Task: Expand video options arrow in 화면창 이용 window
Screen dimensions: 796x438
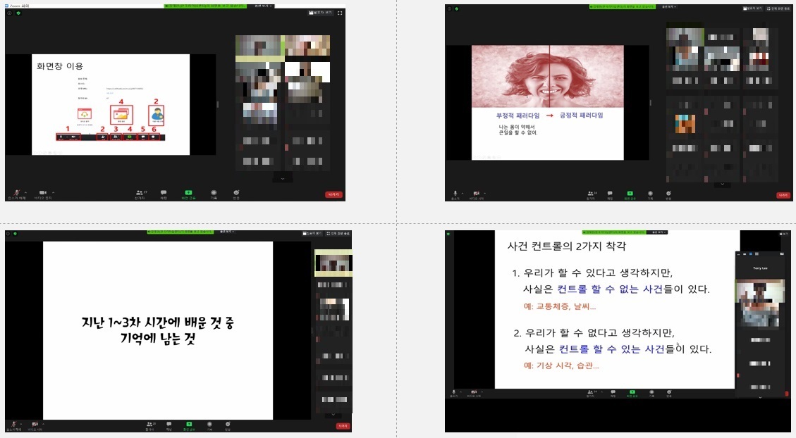Action: click(x=54, y=193)
